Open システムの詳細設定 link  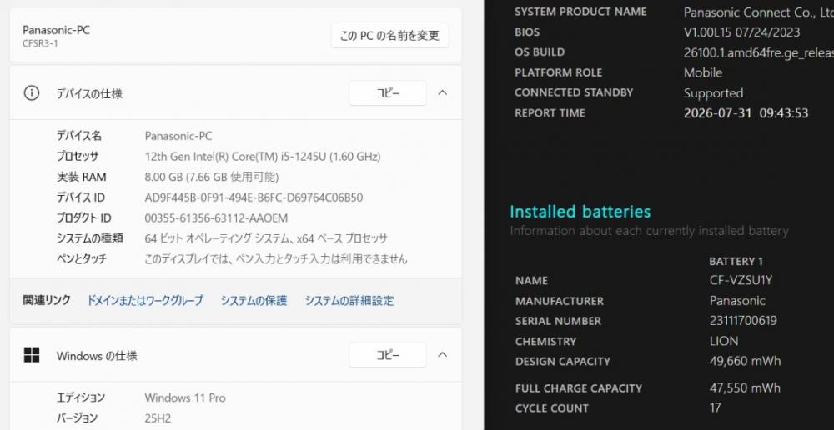tap(349, 300)
